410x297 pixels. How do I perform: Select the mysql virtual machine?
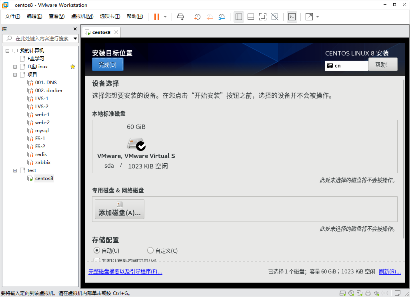click(x=42, y=131)
